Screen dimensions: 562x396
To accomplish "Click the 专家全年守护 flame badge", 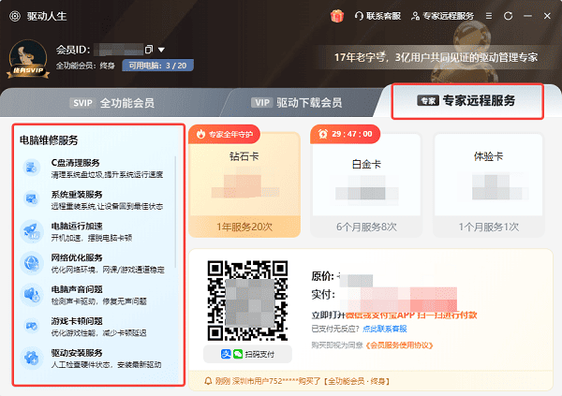I will pyautogui.click(x=225, y=135).
